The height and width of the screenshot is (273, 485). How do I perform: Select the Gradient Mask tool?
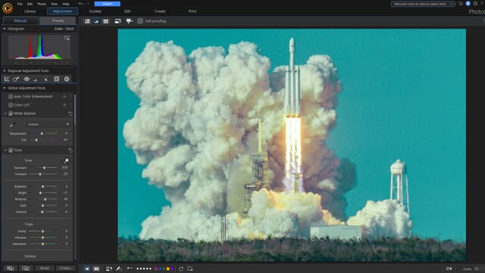(x=57, y=79)
